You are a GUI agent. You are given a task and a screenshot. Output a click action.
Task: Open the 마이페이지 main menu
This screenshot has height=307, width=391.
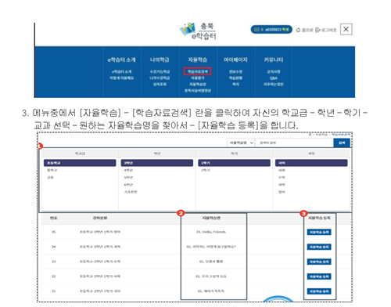tap(235, 60)
